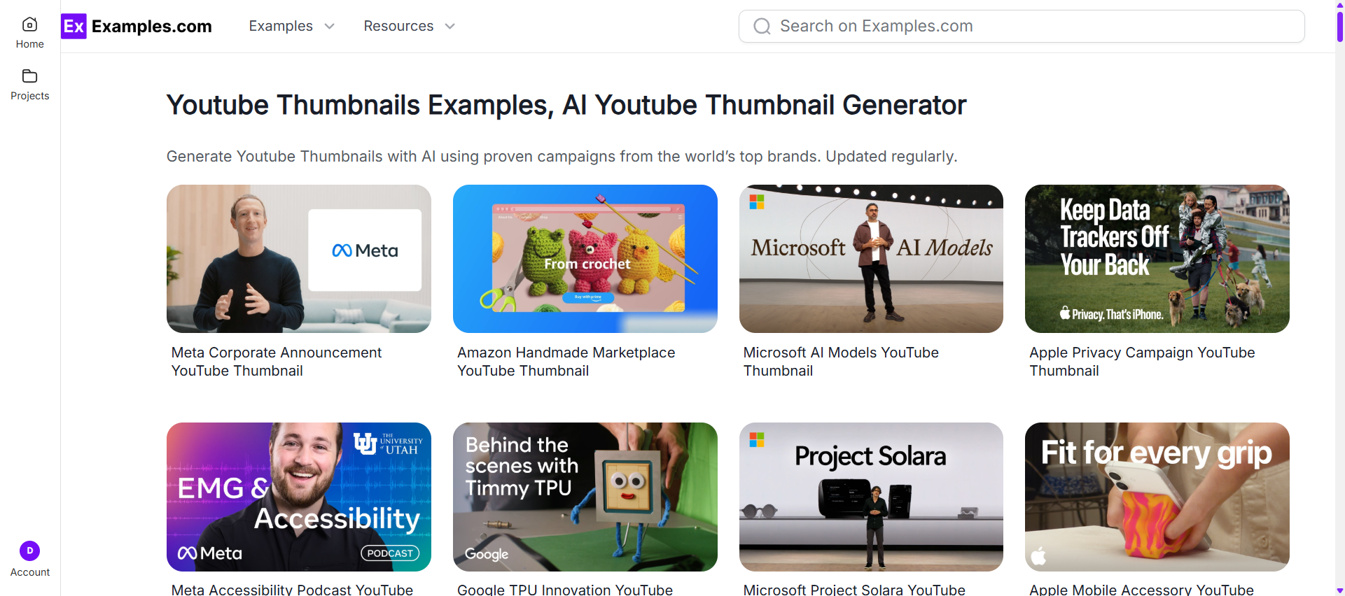Click the Home label in sidebar
This screenshot has height=596, width=1345.
pyautogui.click(x=29, y=44)
